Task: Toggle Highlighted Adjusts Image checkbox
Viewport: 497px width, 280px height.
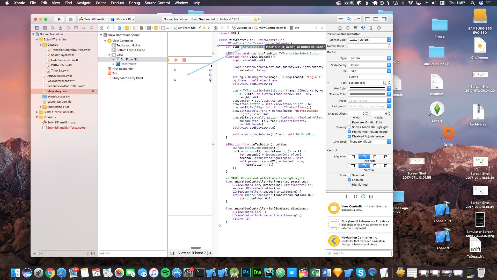Action: [349, 132]
